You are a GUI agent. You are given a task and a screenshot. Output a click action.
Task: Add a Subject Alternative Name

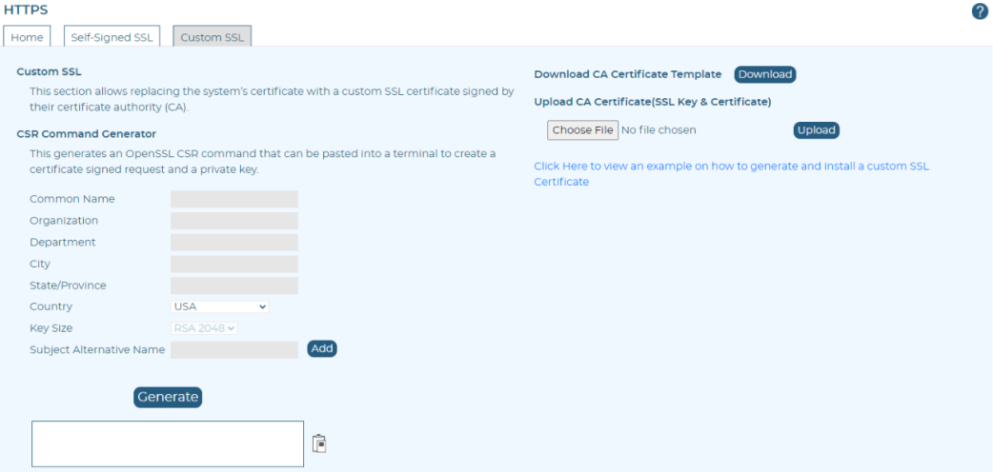322,348
